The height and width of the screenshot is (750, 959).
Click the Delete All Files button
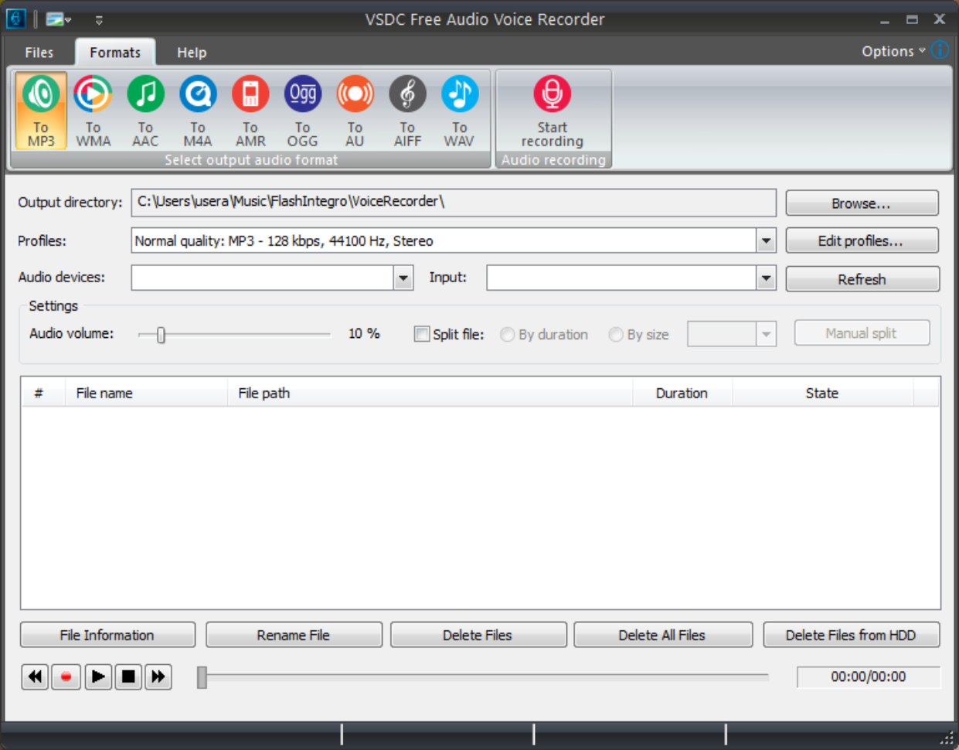point(662,635)
